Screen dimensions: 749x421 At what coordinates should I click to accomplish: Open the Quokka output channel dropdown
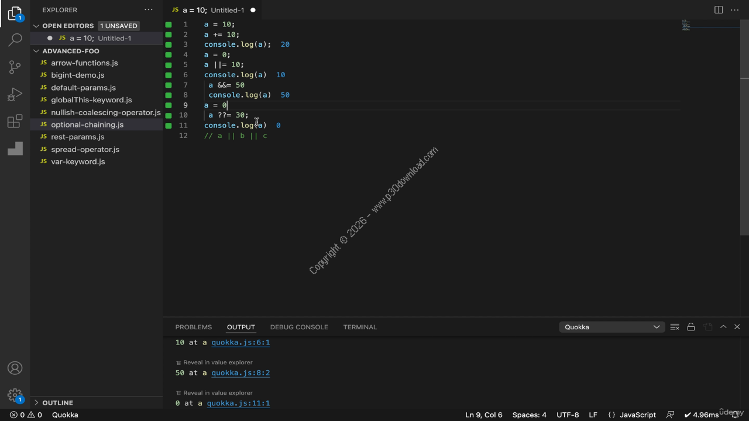611,327
